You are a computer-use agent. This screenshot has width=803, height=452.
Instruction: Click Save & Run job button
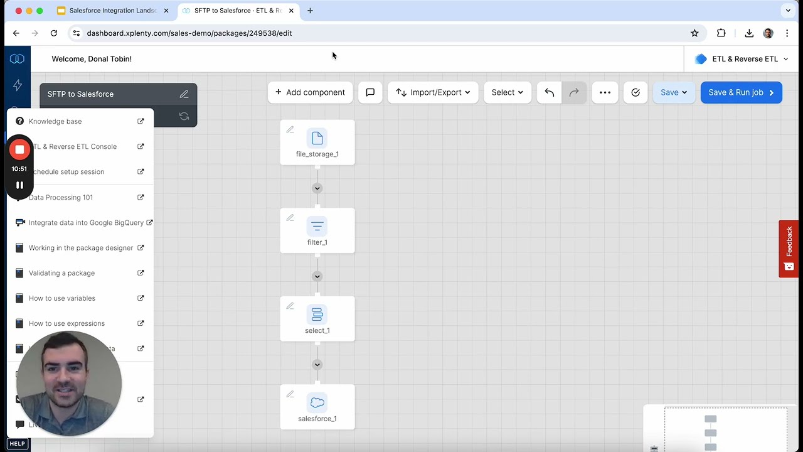(x=742, y=92)
